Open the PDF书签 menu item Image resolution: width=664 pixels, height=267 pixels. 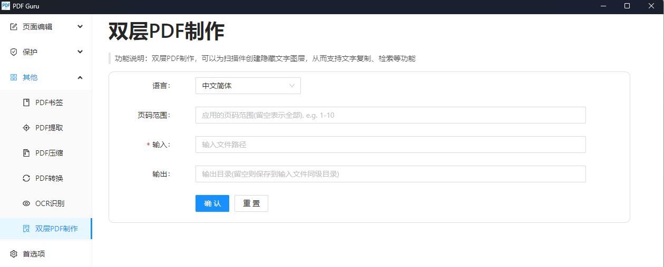point(46,102)
